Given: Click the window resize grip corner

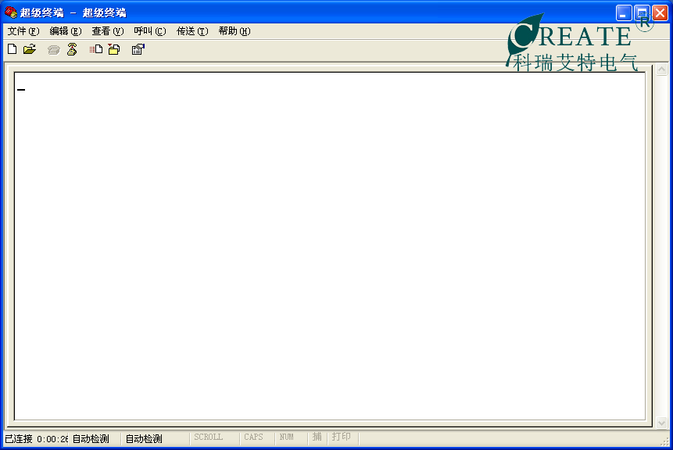Looking at the screenshot, I should [x=664, y=441].
